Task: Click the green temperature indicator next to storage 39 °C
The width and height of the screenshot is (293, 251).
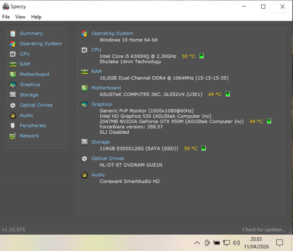Action: pos(204,148)
